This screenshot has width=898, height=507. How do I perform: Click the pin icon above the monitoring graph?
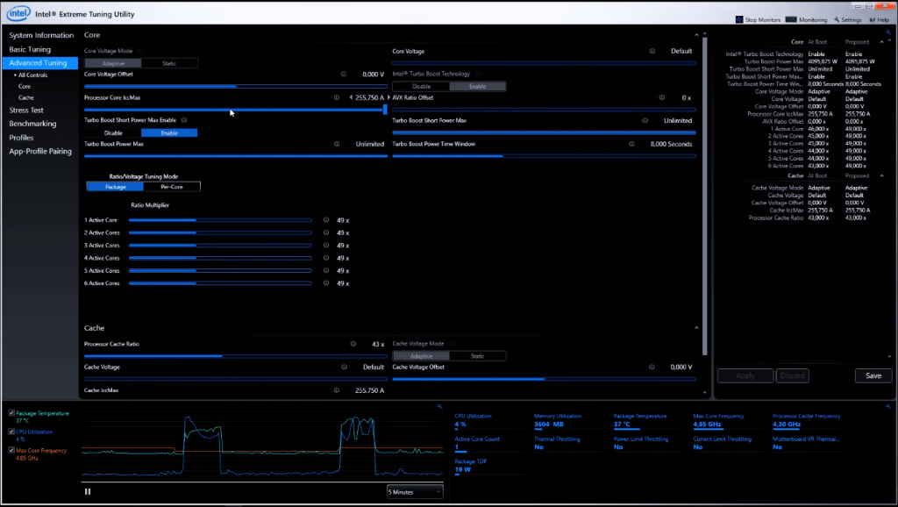[x=441, y=406]
